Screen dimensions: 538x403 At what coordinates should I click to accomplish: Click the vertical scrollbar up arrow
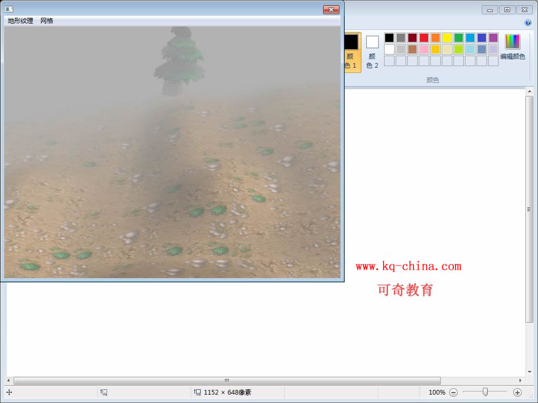click(x=530, y=92)
